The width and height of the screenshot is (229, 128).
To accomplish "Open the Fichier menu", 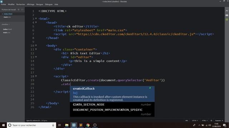I will pos(4,4).
